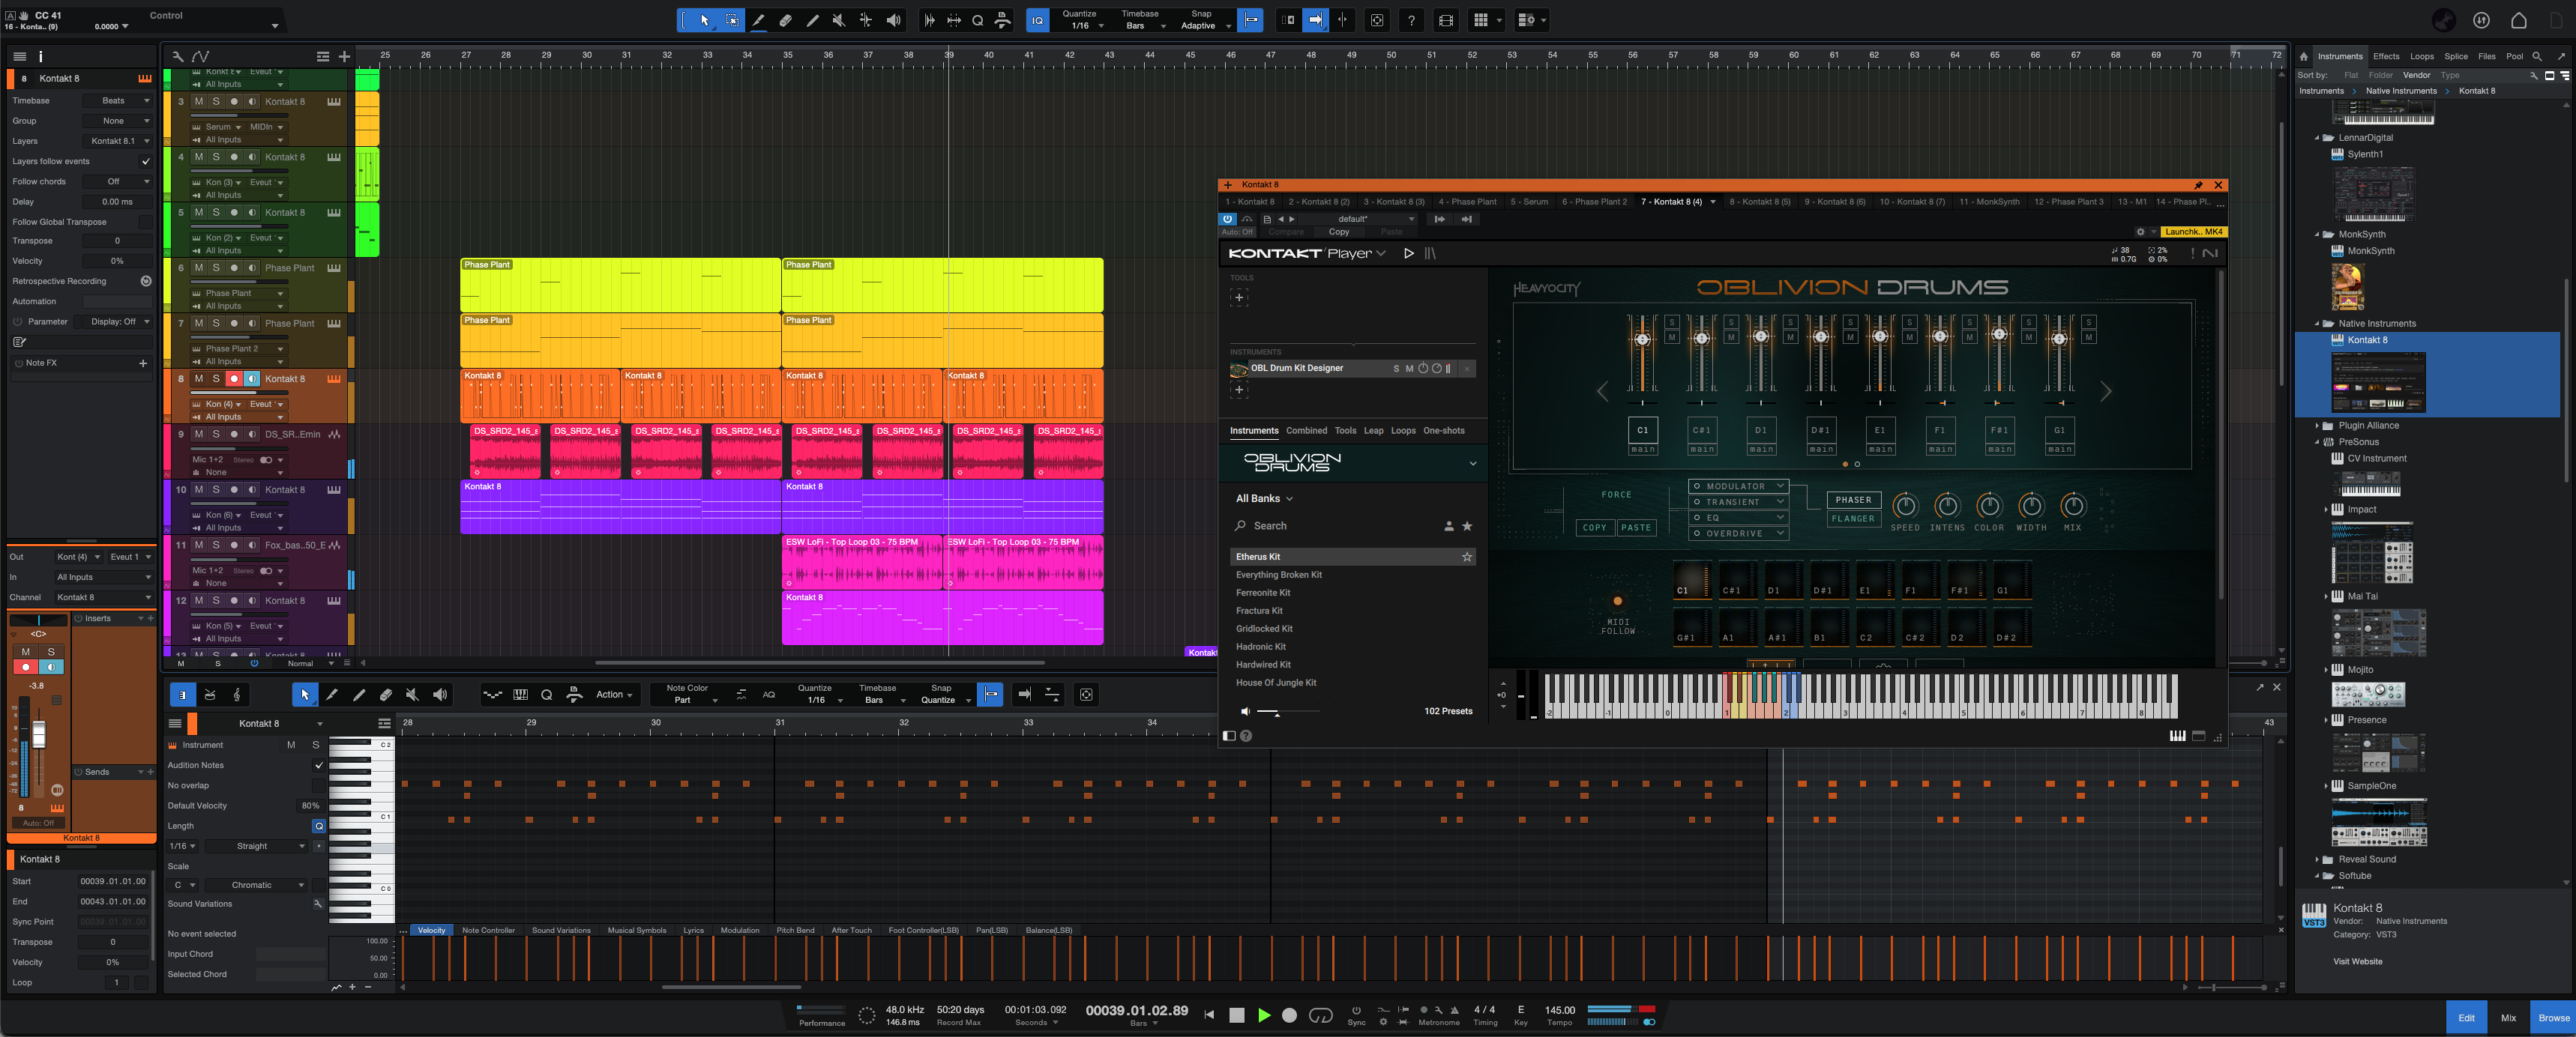Click the Edit view button
Viewport: 2576px width, 1037px height.
[x=2466, y=1018]
